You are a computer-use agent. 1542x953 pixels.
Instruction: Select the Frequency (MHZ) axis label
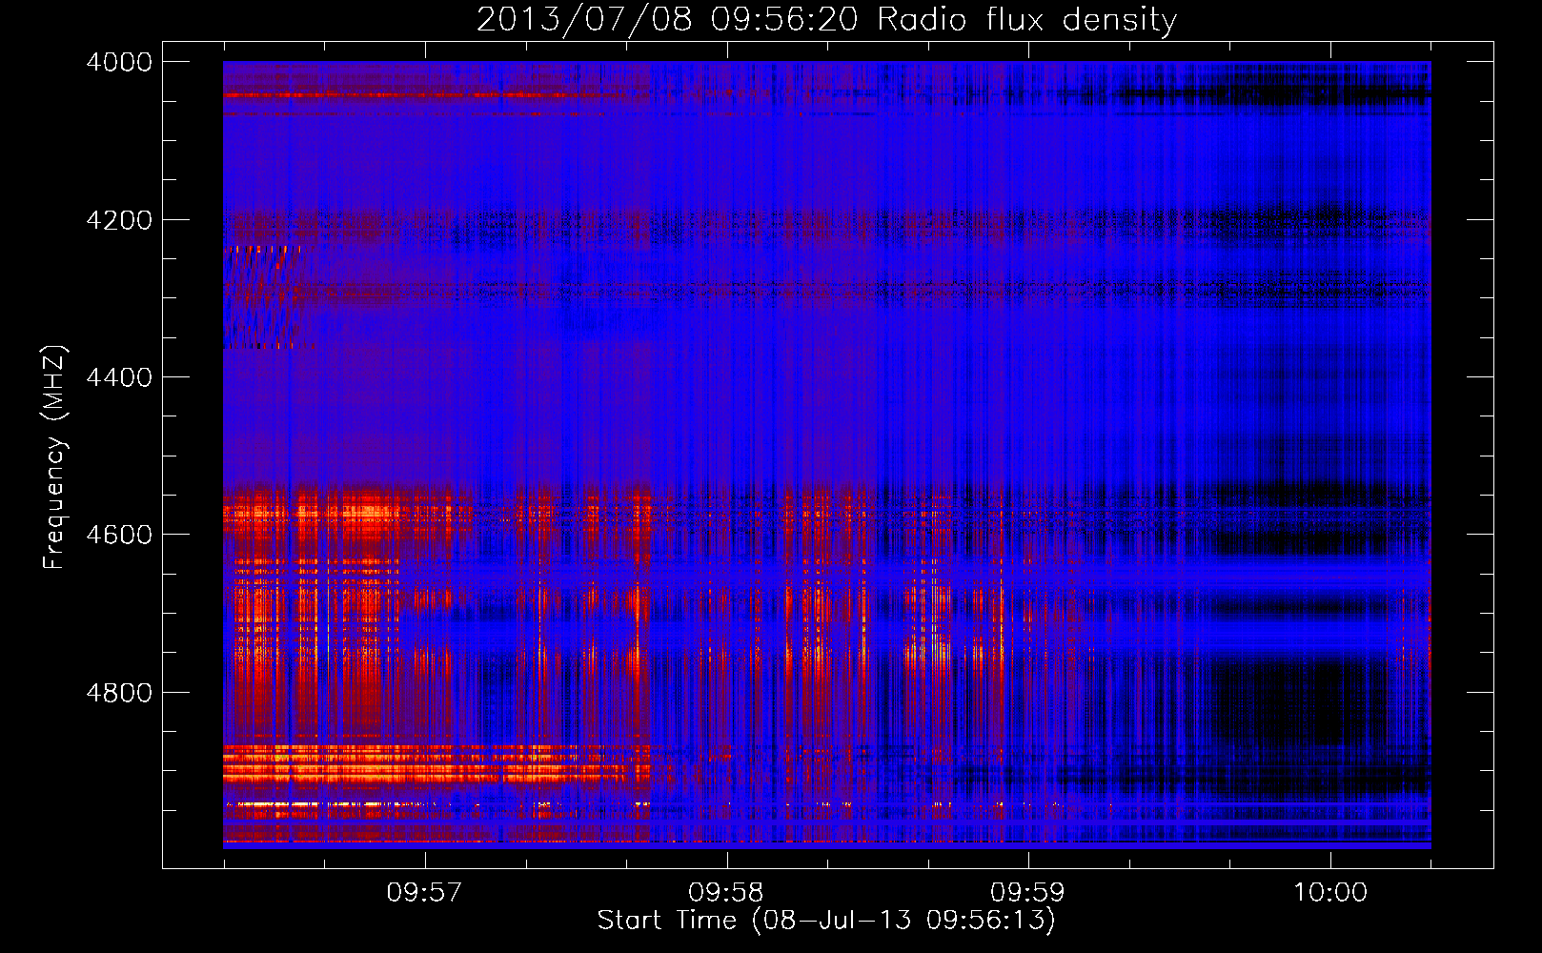pos(54,457)
